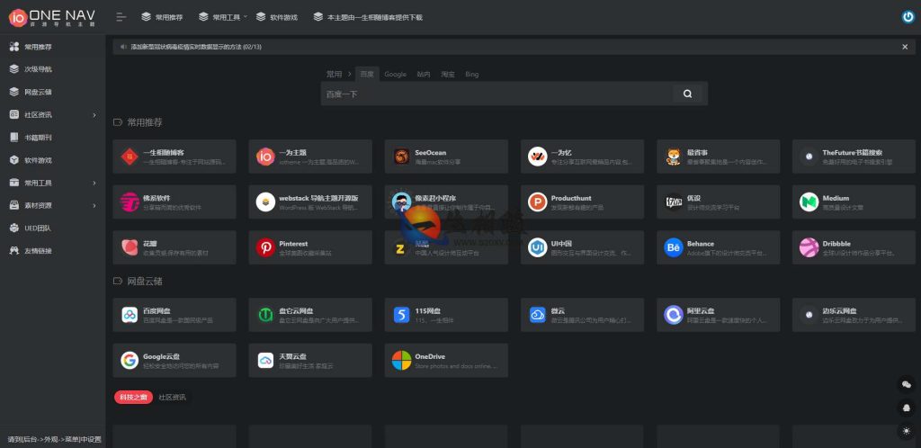This screenshot has height=448, width=921.
Task: Open the 天翼云盘 card
Action: pos(310,360)
